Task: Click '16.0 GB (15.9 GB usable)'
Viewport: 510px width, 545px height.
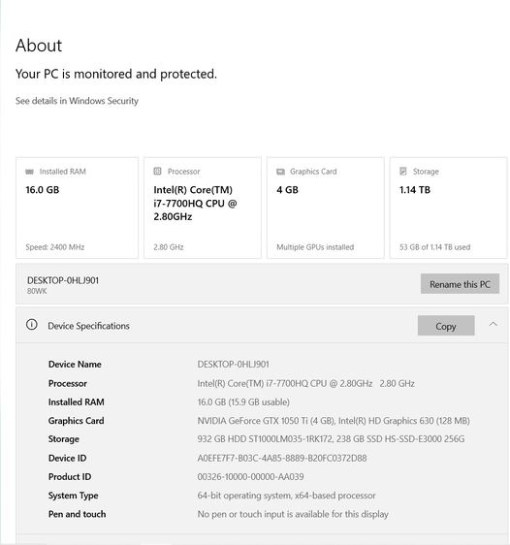Action: click(x=243, y=402)
